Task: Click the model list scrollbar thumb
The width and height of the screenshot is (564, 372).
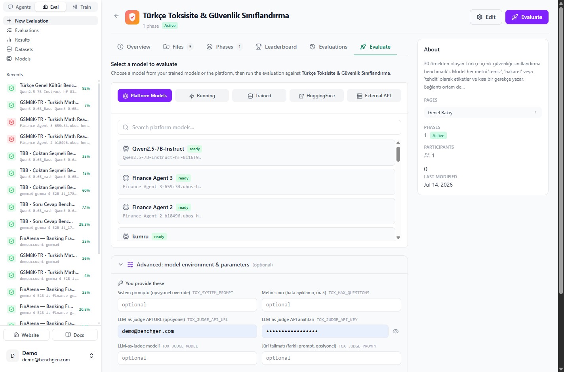Action: (x=398, y=154)
